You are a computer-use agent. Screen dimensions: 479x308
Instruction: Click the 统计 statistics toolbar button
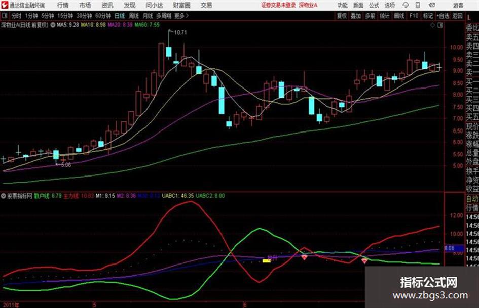point(385,16)
